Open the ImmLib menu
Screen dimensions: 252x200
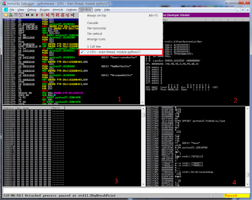point(58,10)
